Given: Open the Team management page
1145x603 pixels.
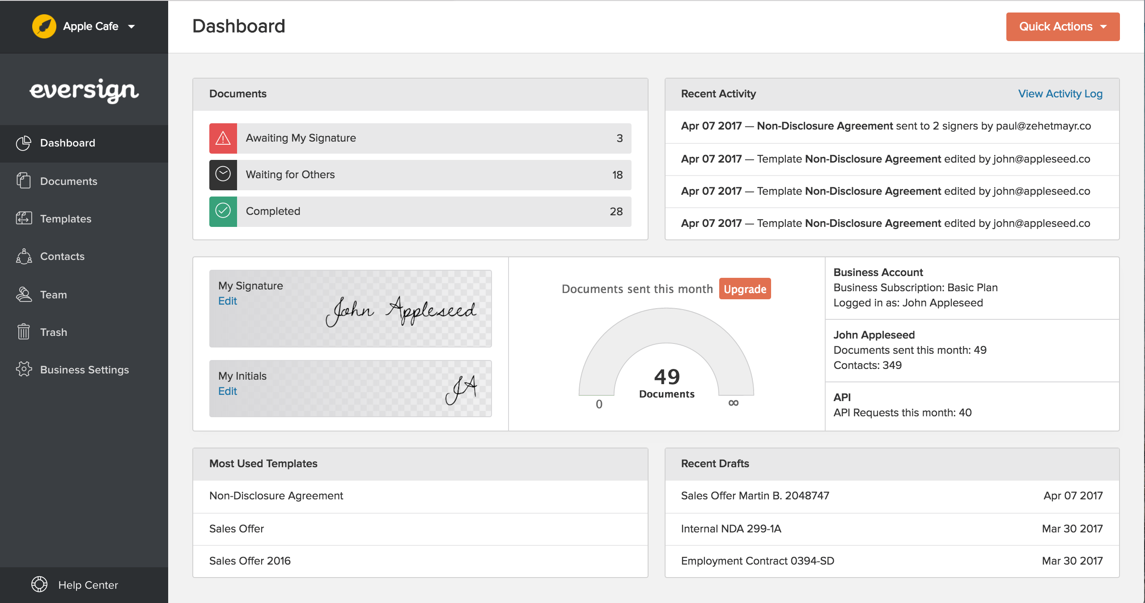Looking at the screenshot, I should [53, 294].
